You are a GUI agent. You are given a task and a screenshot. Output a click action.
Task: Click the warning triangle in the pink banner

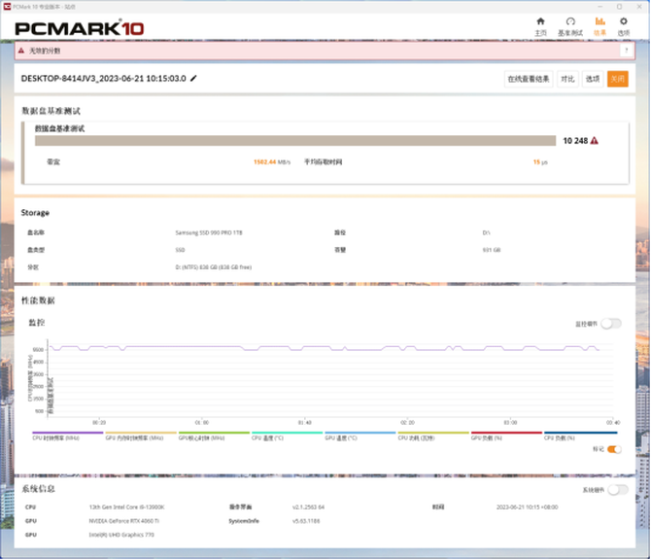[21, 51]
